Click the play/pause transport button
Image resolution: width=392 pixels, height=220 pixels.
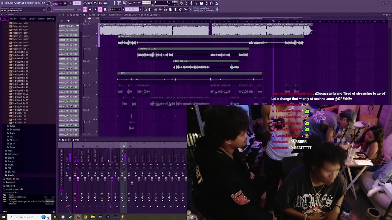[60, 3]
